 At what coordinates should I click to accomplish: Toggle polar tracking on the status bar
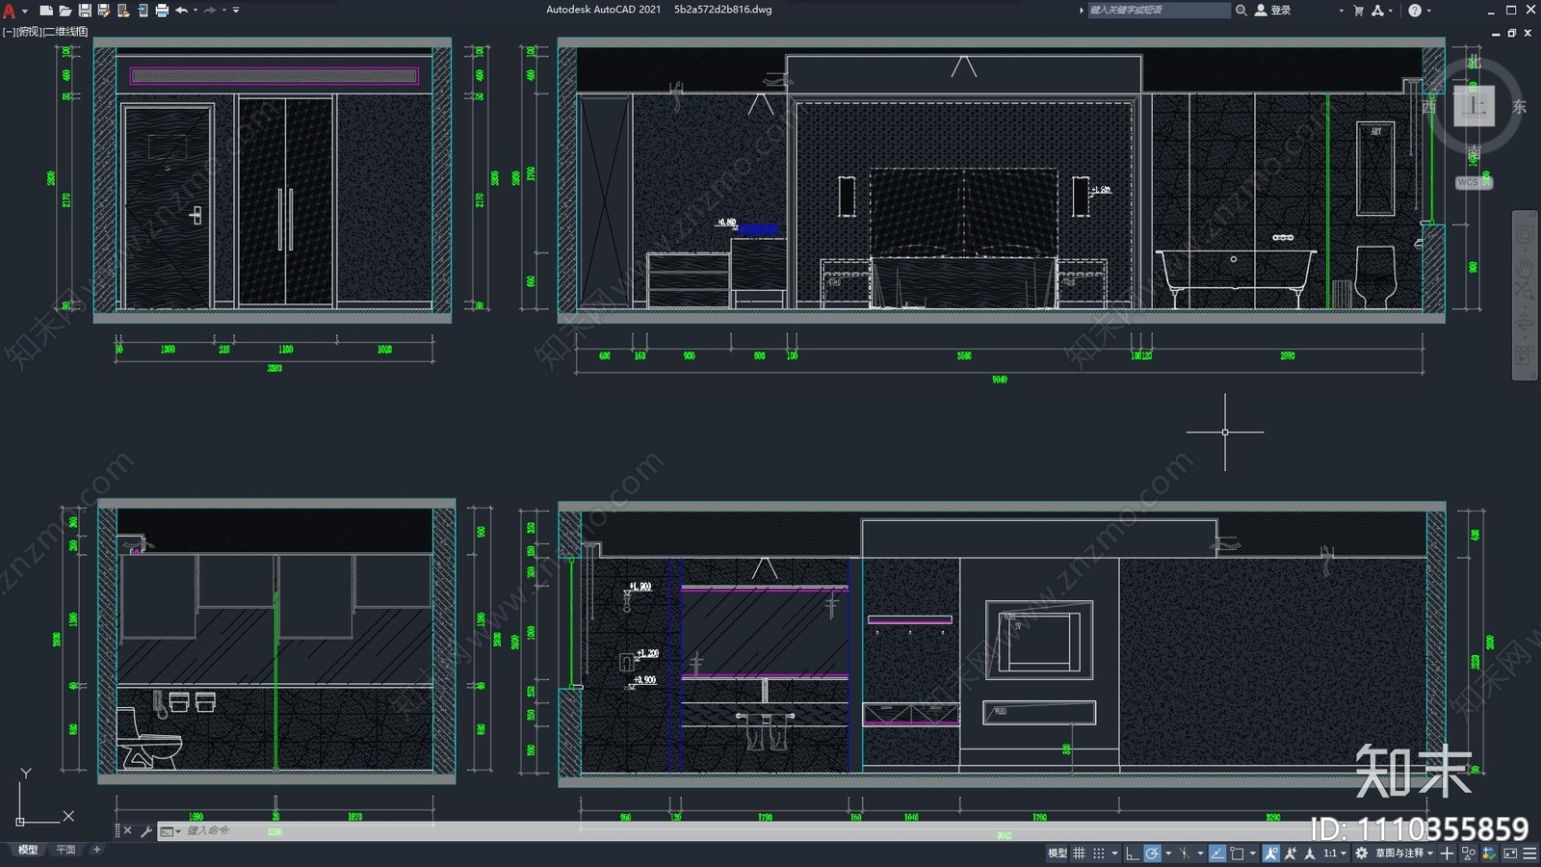pyautogui.click(x=1153, y=854)
